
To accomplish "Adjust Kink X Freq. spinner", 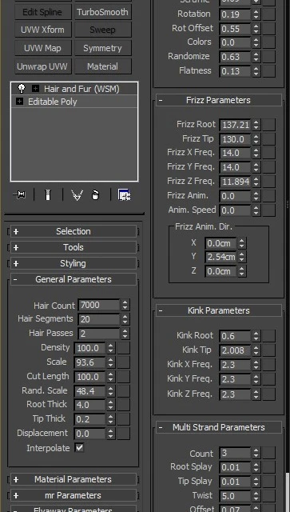I will coord(256,365).
